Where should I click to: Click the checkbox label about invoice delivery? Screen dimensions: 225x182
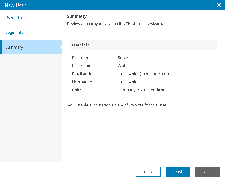(121, 105)
